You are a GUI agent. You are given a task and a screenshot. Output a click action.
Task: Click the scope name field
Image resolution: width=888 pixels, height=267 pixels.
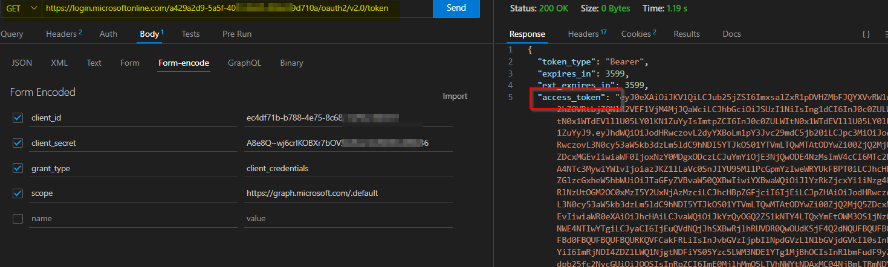[133, 193]
